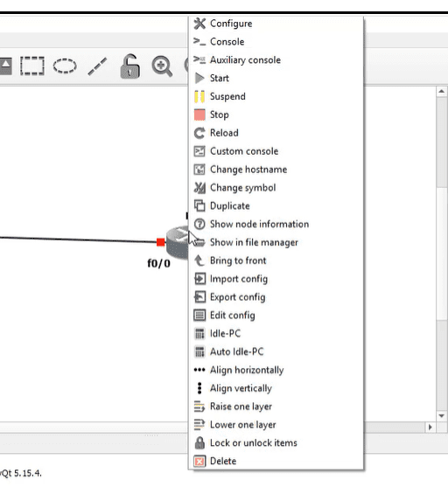
Task: Click the red f0/0 link status square
Action: (x=161, y=242)
